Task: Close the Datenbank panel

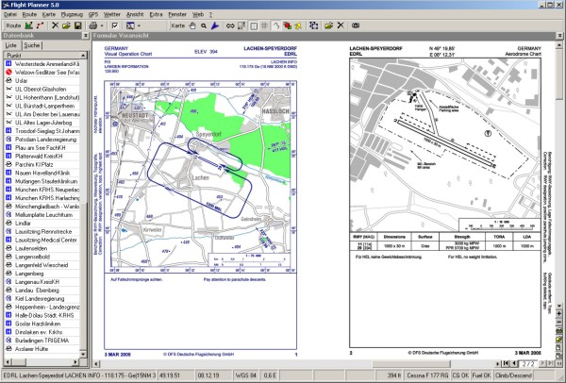Action: pos(86,36)
